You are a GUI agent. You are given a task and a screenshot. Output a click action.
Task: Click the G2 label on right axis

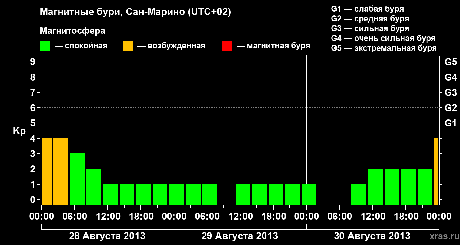[x=450, y=108]
